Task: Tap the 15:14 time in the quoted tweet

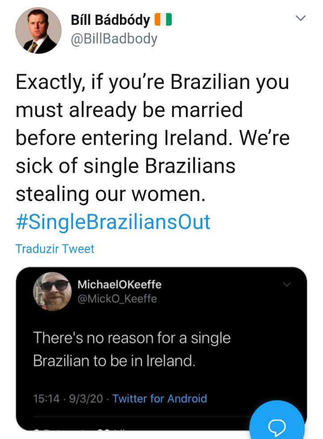Action: click(x=46, y=398)
